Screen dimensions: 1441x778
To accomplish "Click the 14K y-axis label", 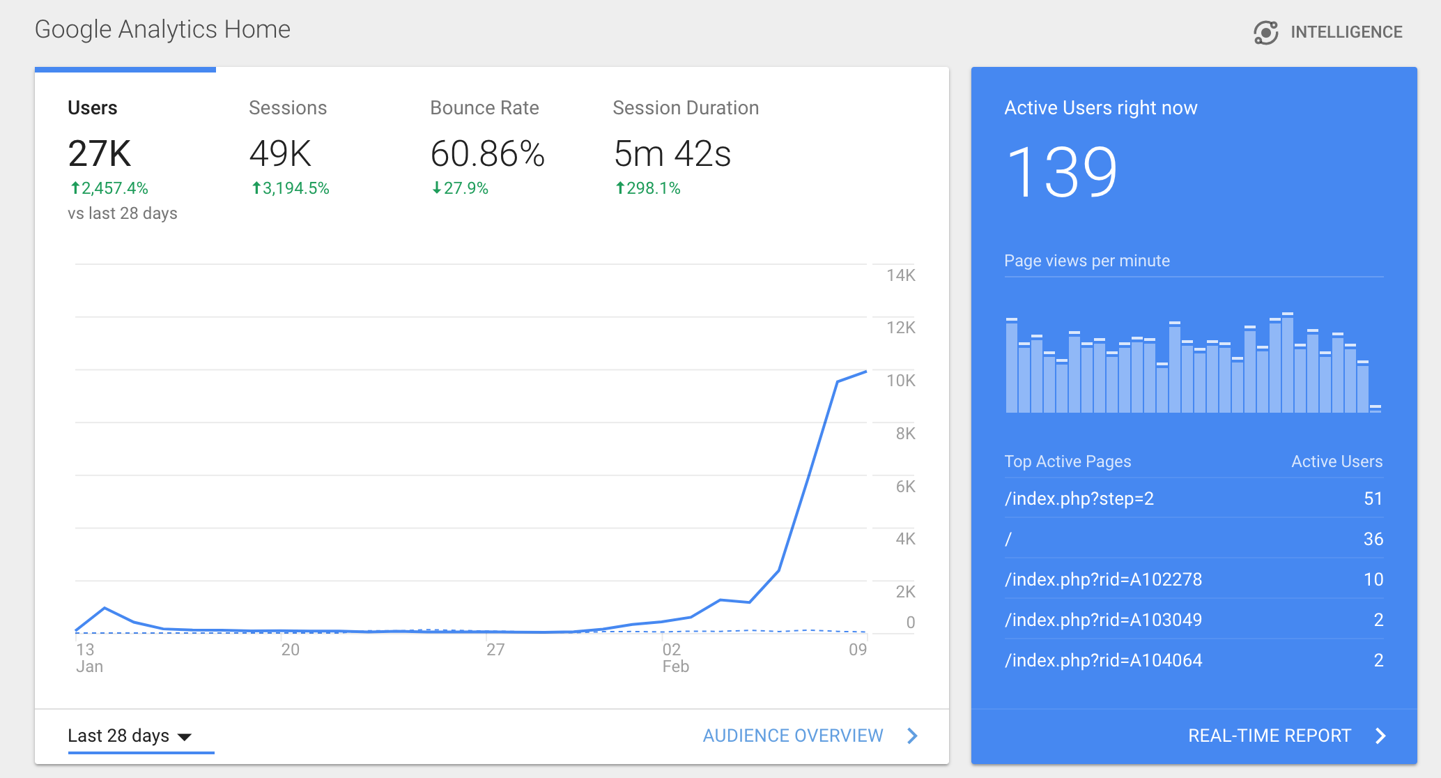I will click(x=900, y=275).
